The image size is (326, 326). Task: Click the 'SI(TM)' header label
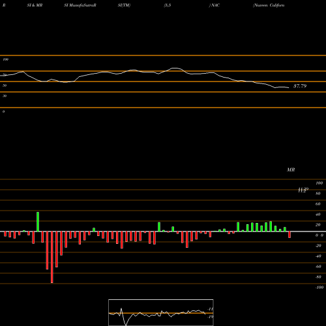[x=124, y=5]
